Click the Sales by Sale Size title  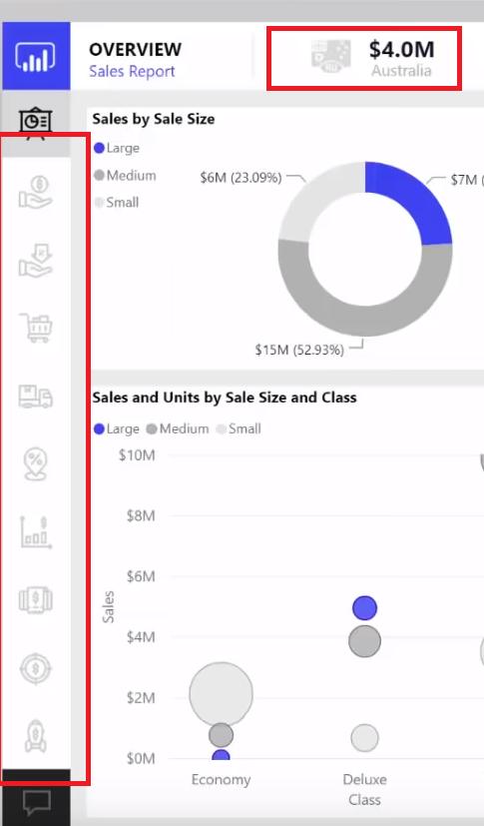pyautogui.click(x=154, y=119)
